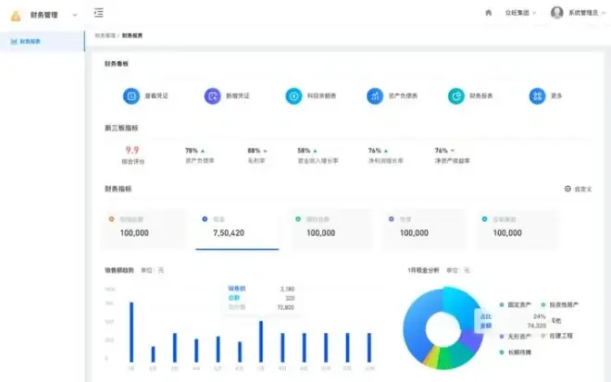Click the home icon in top bar
The height and width of the screenshot is (382, 611).
point(488,13)
